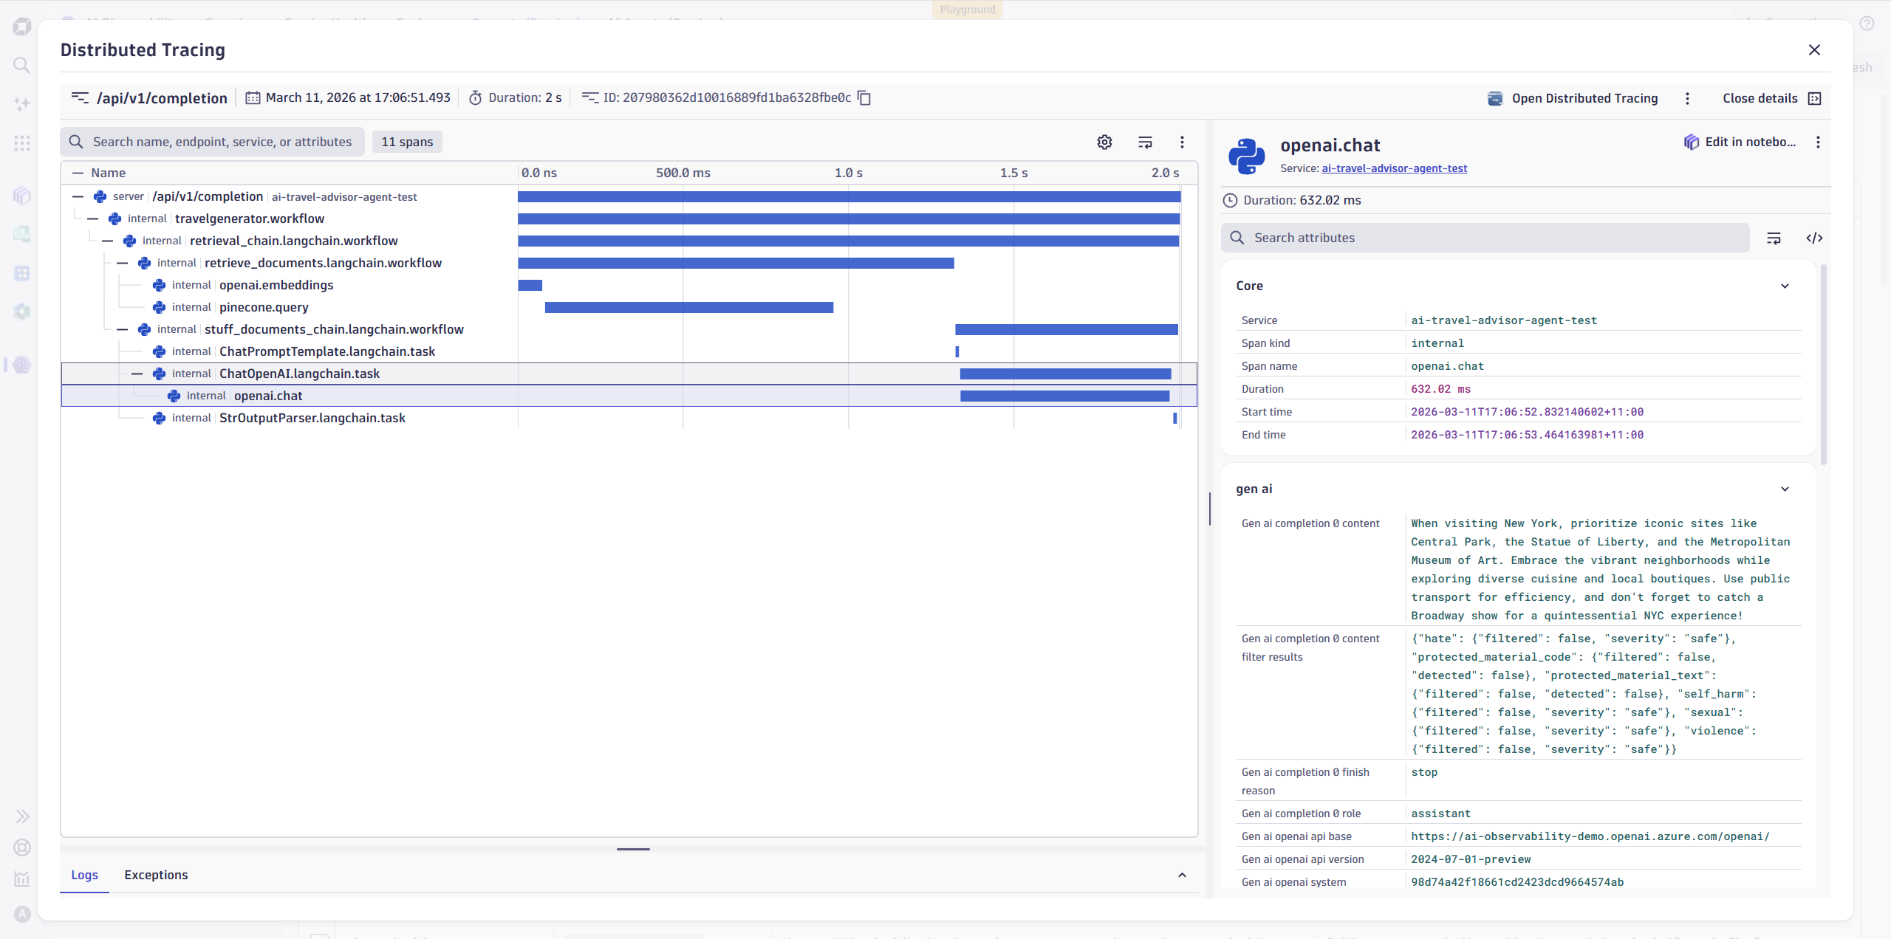
Task: Select the StrOutputParser.langchain.task span
Action: [629, 418]
